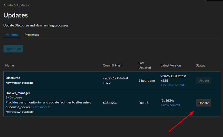
Task: Click New version available under Docker_manager
Action: pyautogui.click(x=20, y=112)
